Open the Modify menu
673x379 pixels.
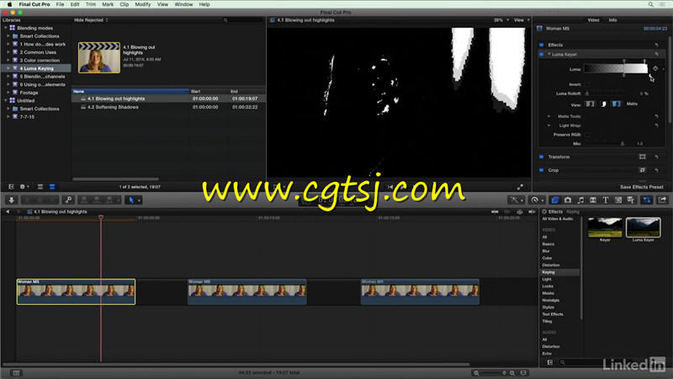(142, 4)
